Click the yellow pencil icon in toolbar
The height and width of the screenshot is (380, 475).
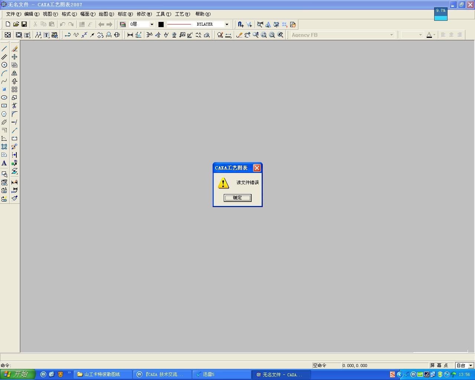point(239,35)
